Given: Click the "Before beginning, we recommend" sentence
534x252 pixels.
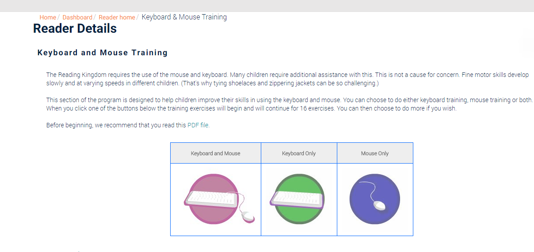Looking at the screenshot, I should (x=116, y=125).
